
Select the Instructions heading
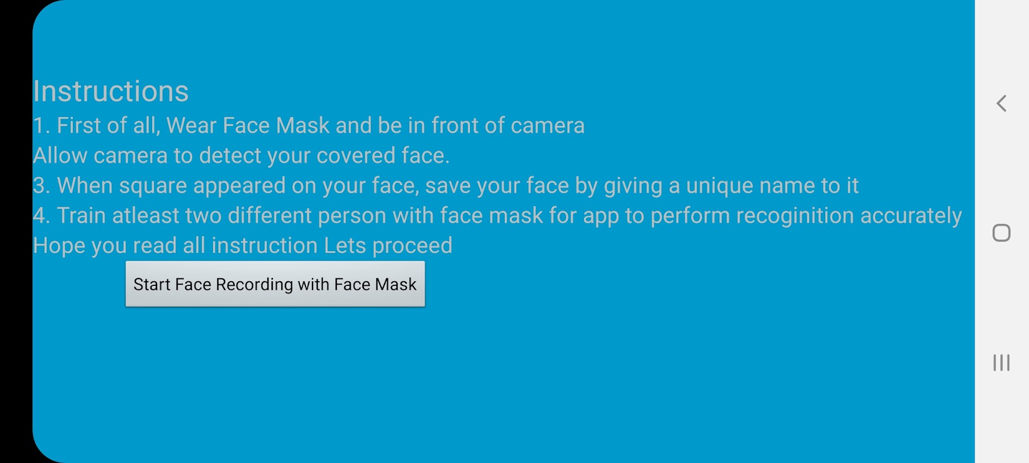(111, 91)
